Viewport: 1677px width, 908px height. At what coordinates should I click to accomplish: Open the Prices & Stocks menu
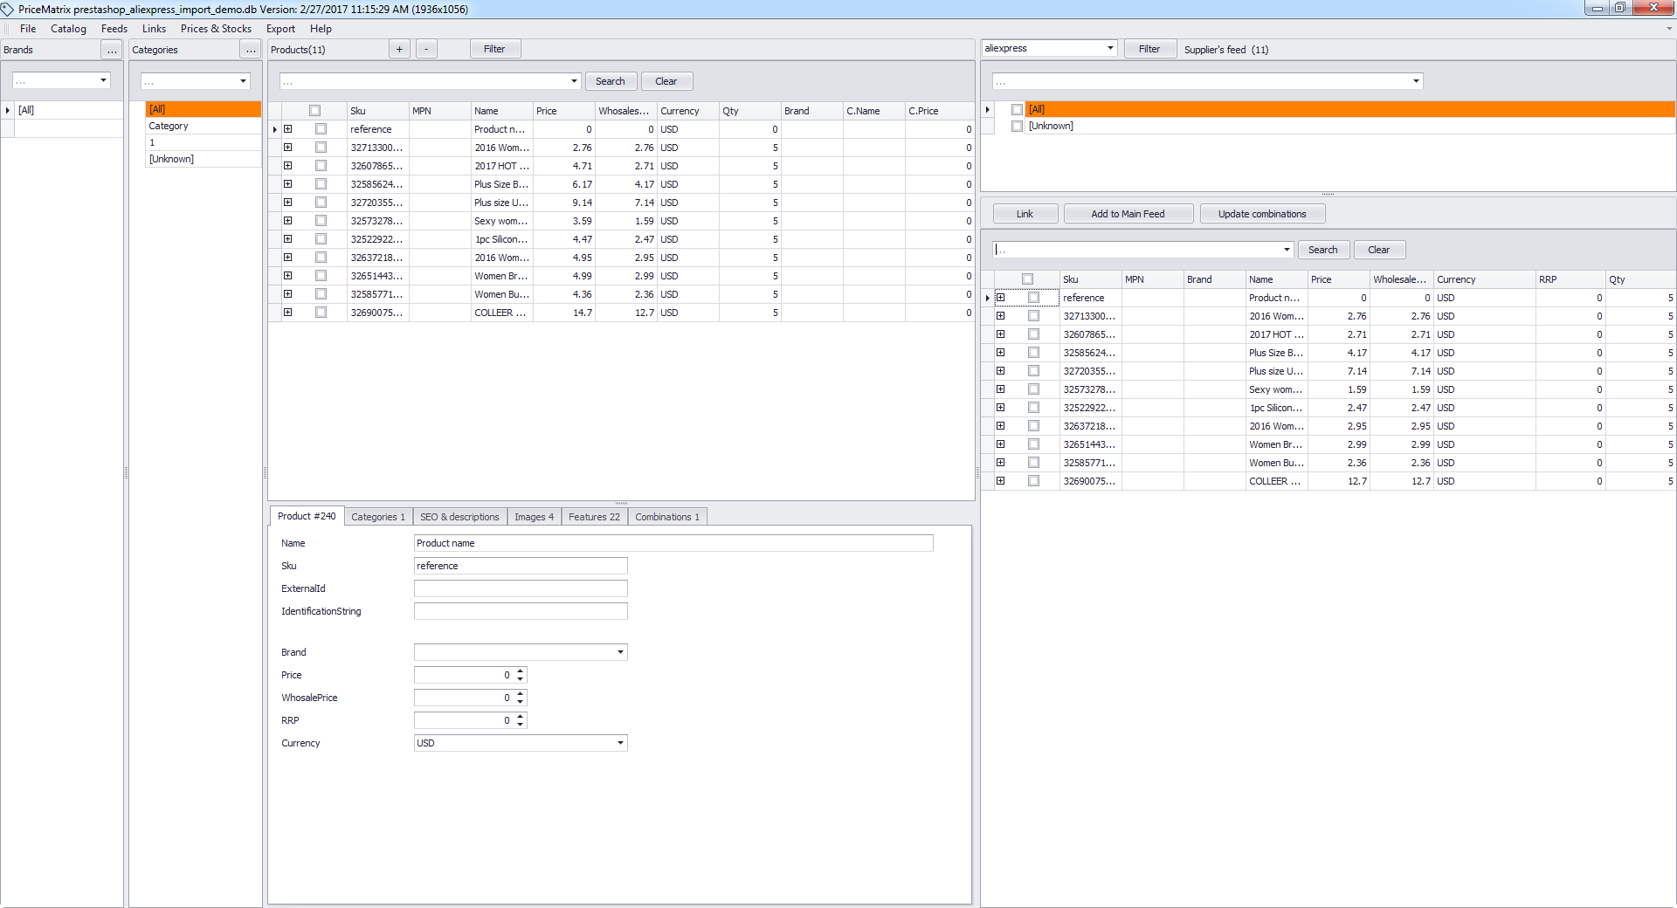click(x=216, y=29)
